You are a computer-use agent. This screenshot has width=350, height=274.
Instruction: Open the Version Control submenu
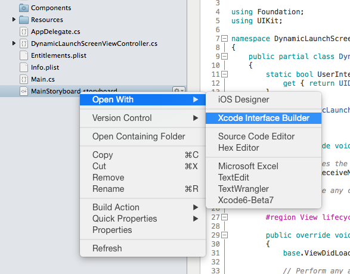pos(143,118)
